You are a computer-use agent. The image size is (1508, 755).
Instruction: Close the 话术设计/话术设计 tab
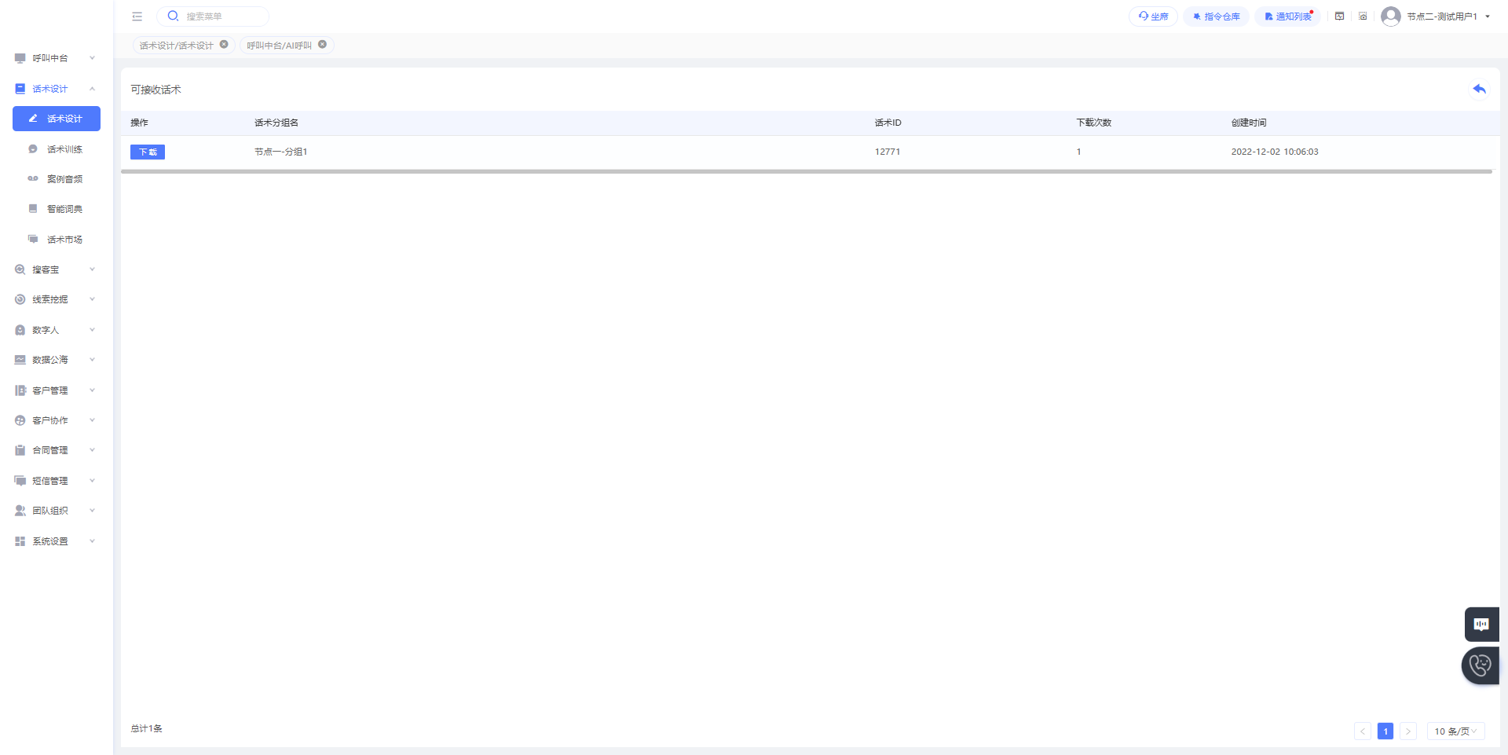coord(224,45)
